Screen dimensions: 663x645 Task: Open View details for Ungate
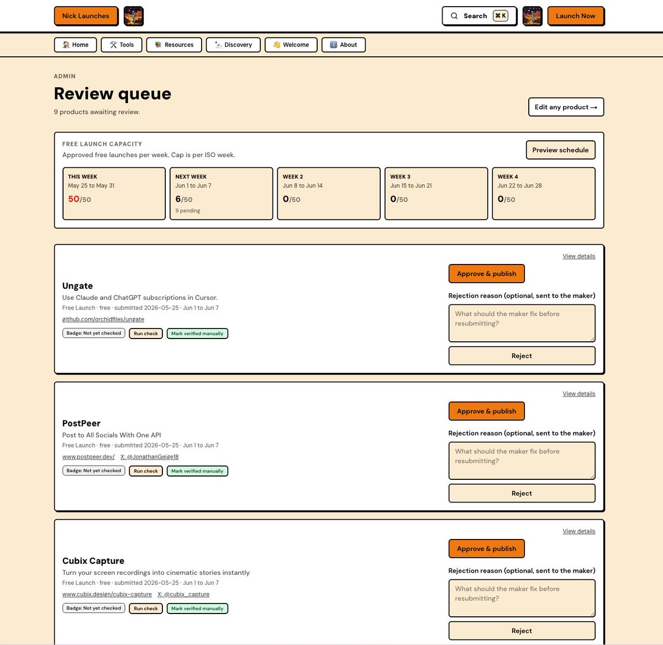pyautogui.click(x=579, y=256)
